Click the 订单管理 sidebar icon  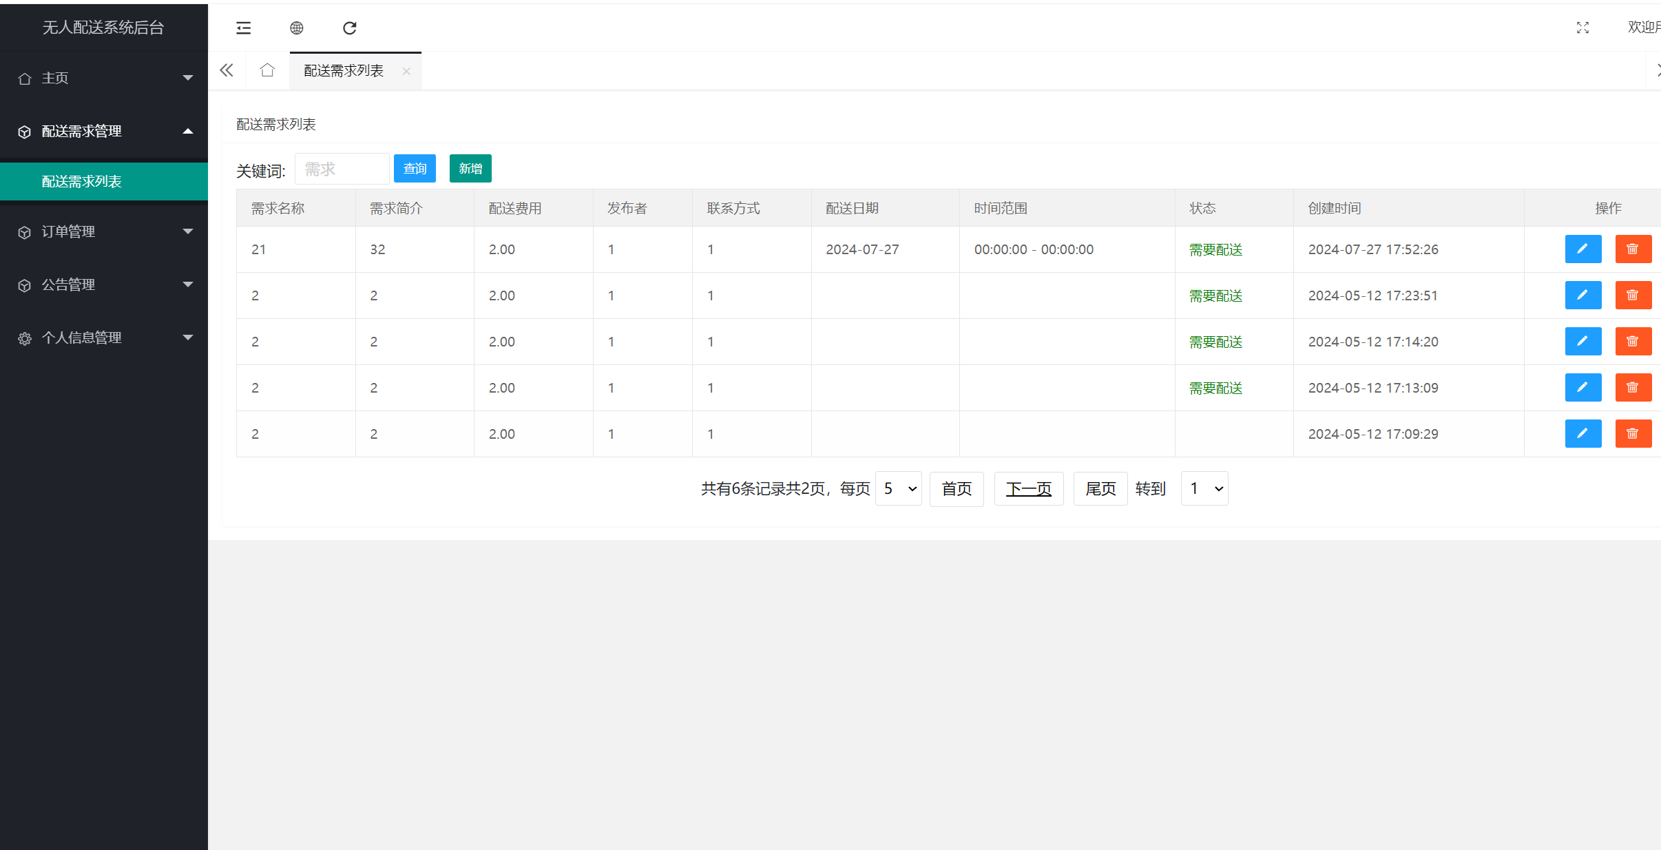point(23,232)
